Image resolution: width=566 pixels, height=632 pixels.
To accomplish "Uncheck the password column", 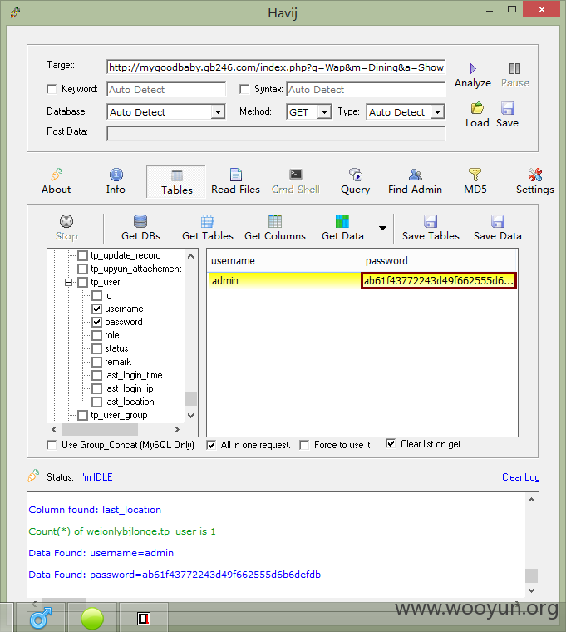I will [x=96, y=322].
